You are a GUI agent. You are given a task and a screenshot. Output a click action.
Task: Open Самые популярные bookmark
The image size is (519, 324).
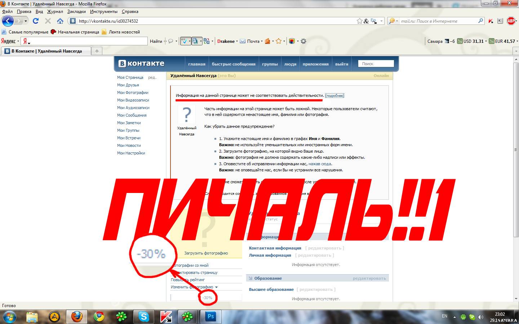click(x=25, y=32)
